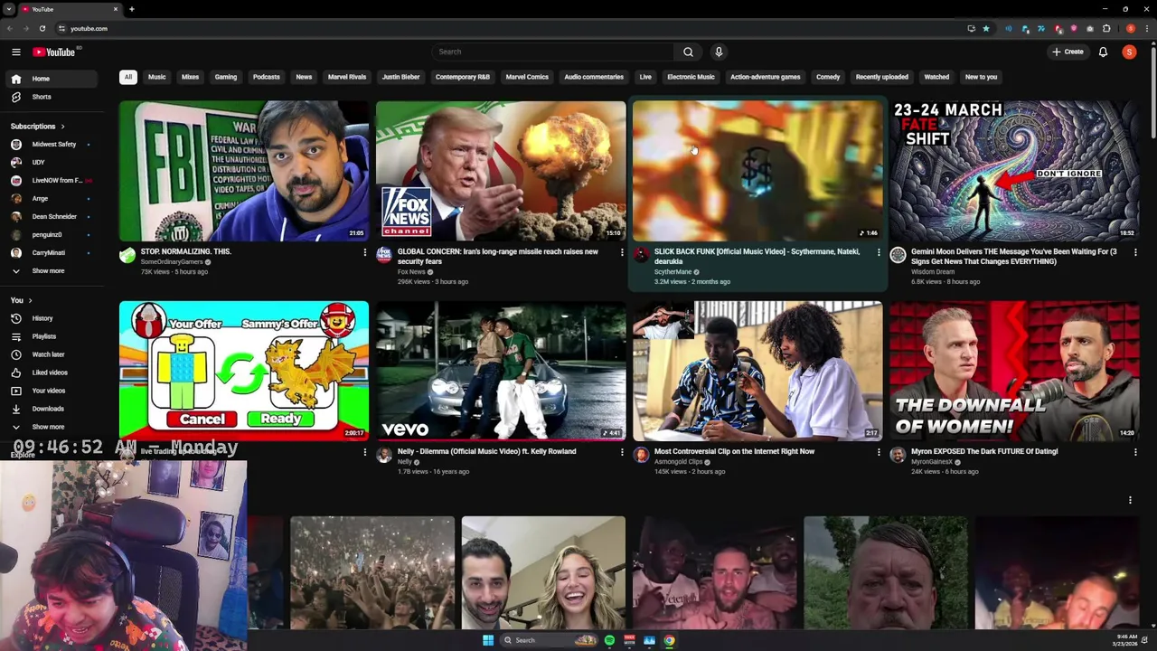Click in the YouTube search field
This screenshot has width=1157, height=651.
[x=552, y=52]
